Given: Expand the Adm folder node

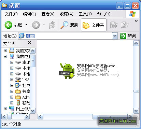Looking at the screenshot, I should pos(12,97).
